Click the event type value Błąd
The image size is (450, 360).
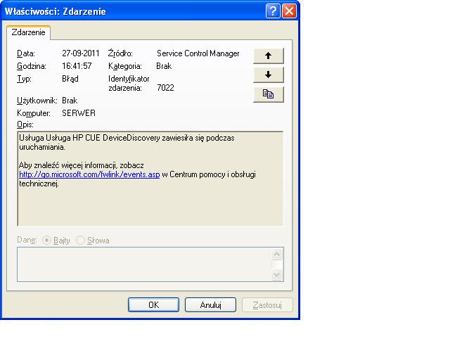tap(70, 79)
